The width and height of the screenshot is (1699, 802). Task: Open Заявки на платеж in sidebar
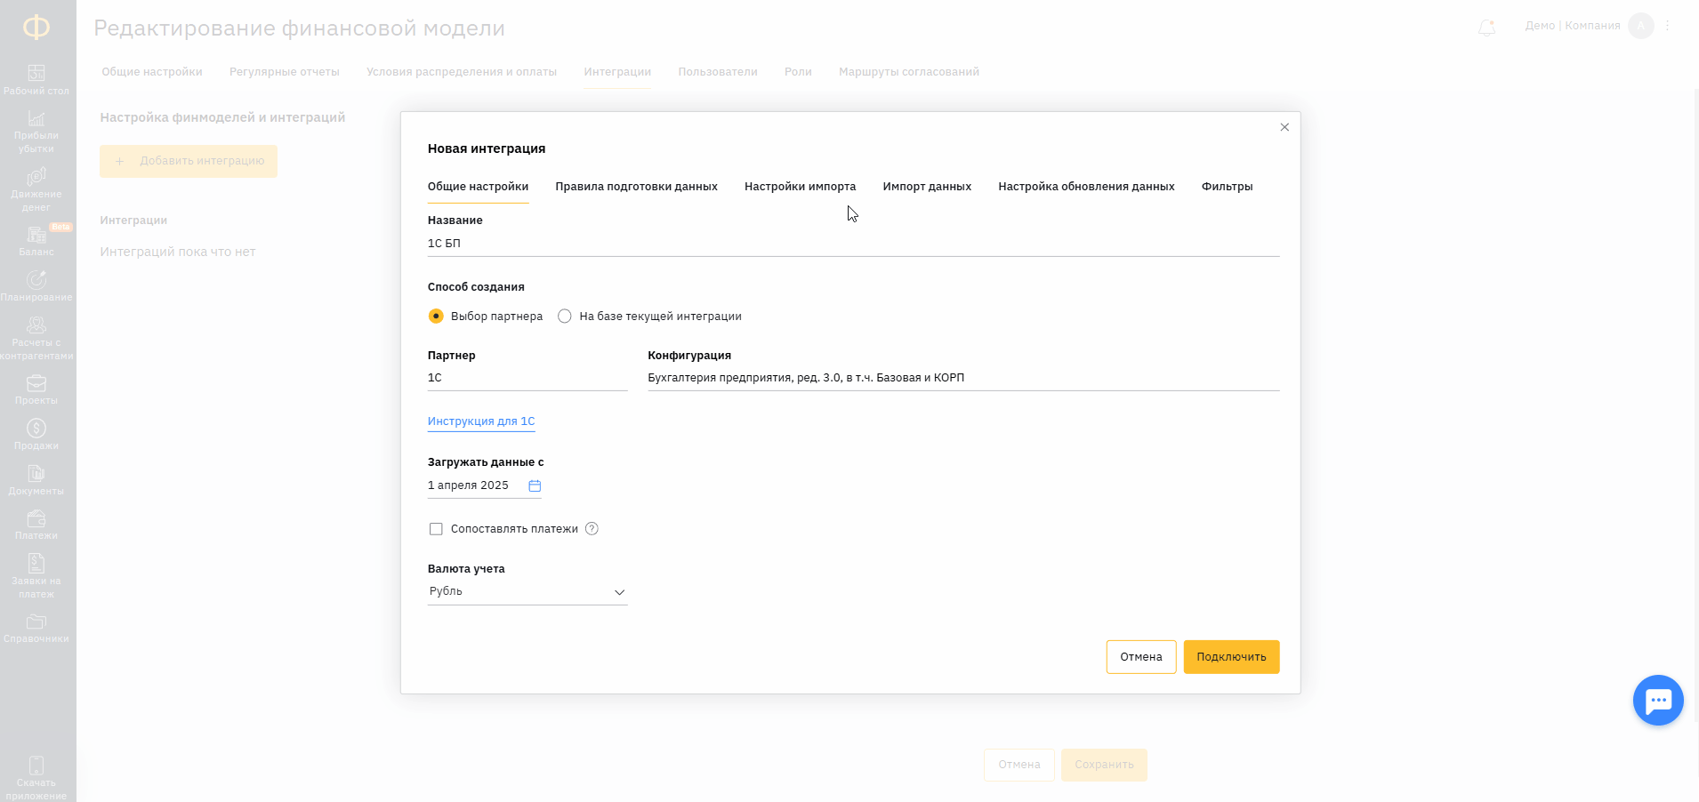pos(36,576)
